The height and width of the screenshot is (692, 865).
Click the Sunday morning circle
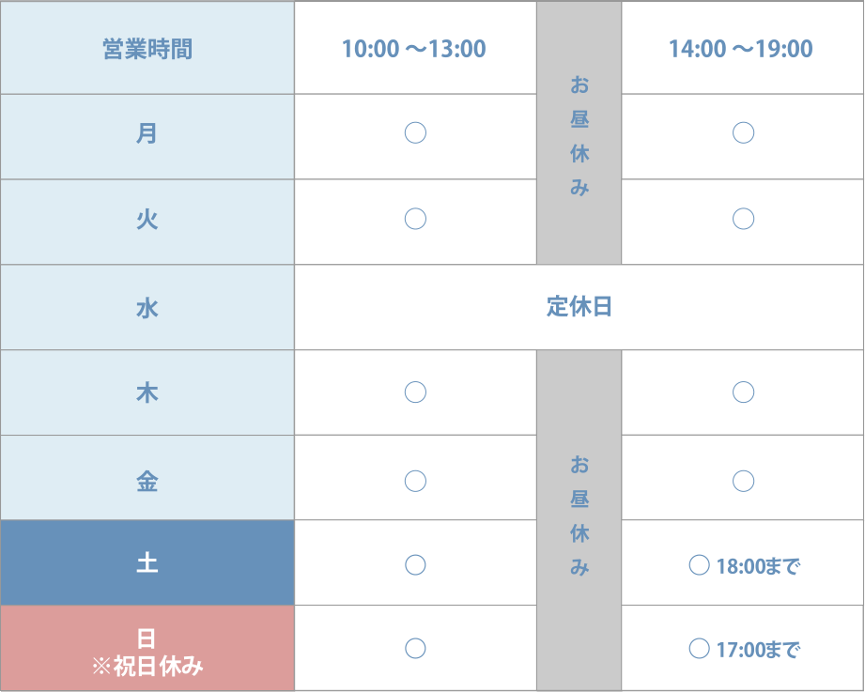click(x=415, y=648)
